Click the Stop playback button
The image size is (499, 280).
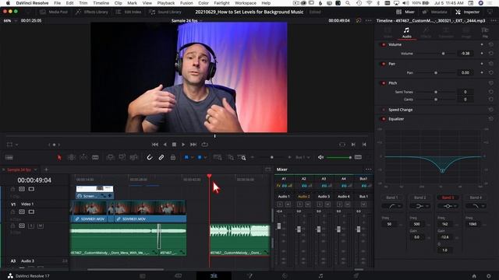tap(174, 145)
